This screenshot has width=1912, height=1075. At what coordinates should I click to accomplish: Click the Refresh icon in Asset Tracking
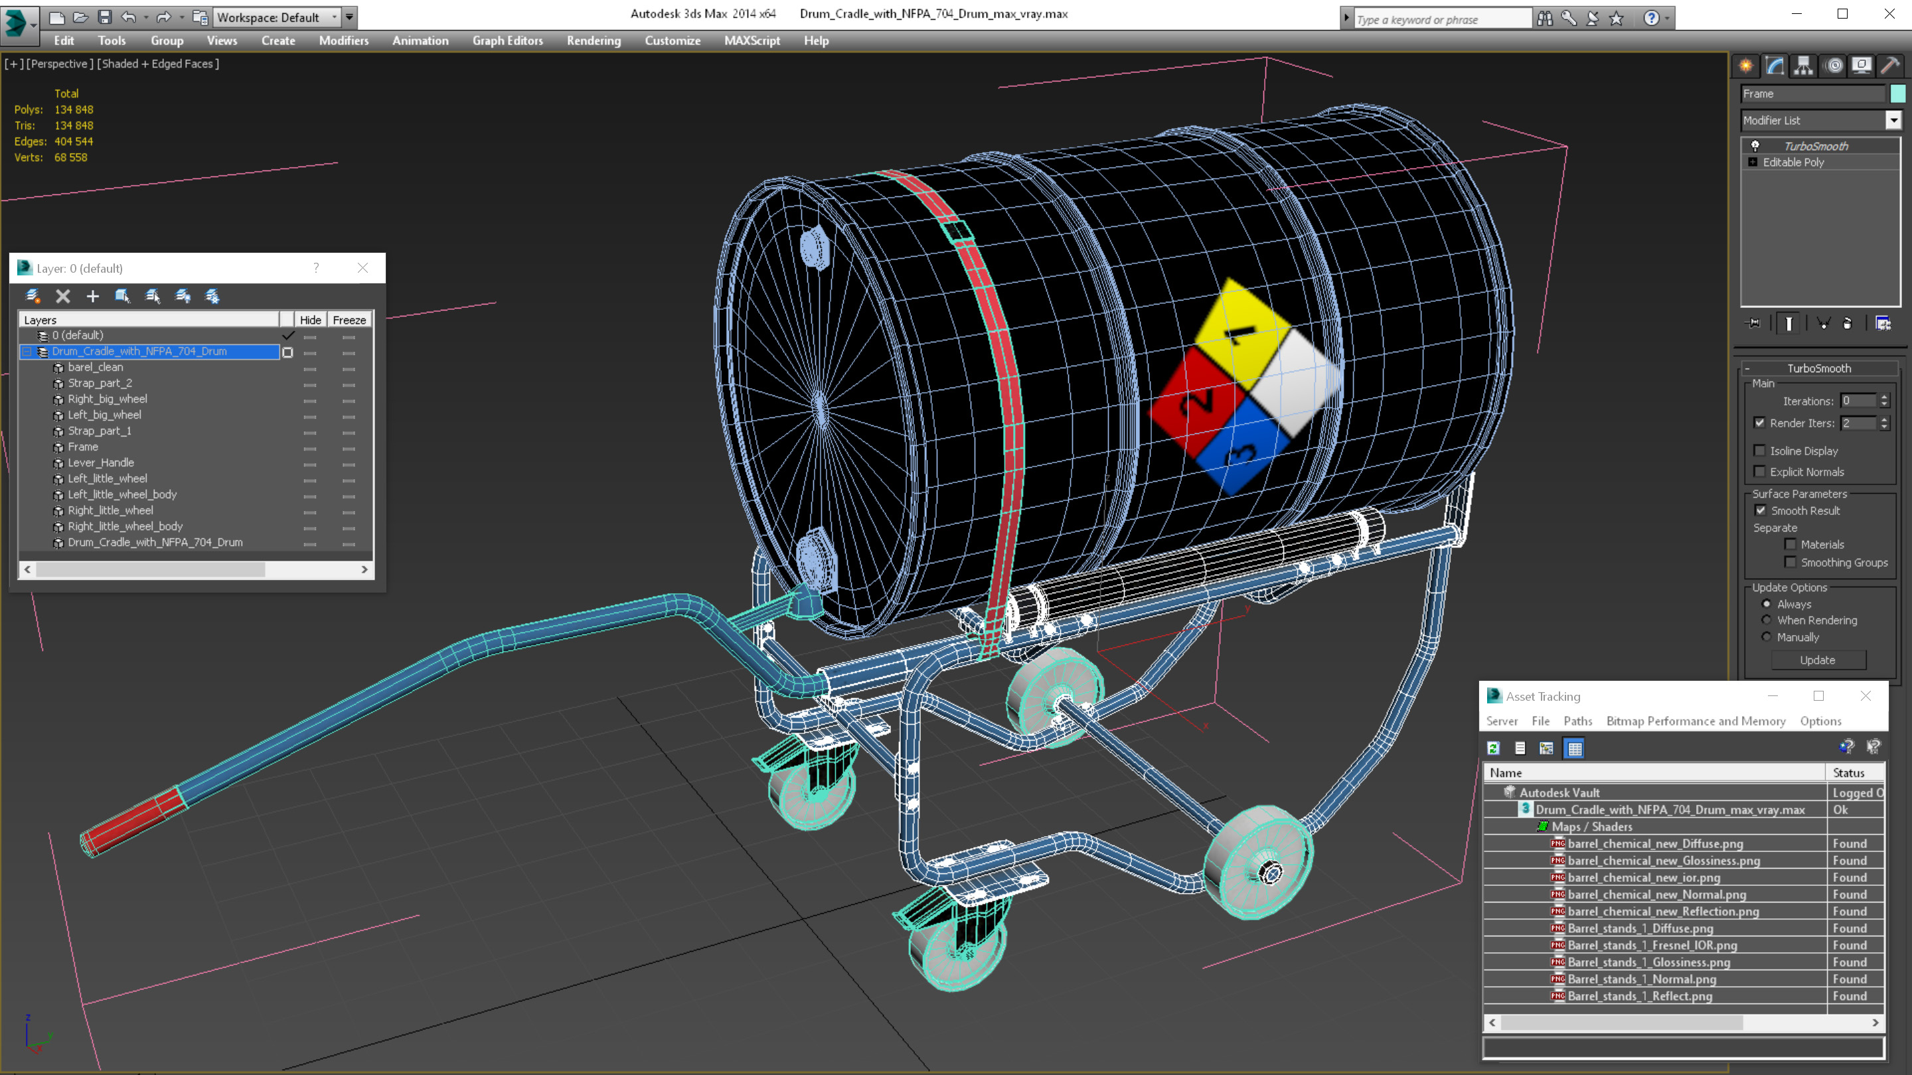point(1493,748)
